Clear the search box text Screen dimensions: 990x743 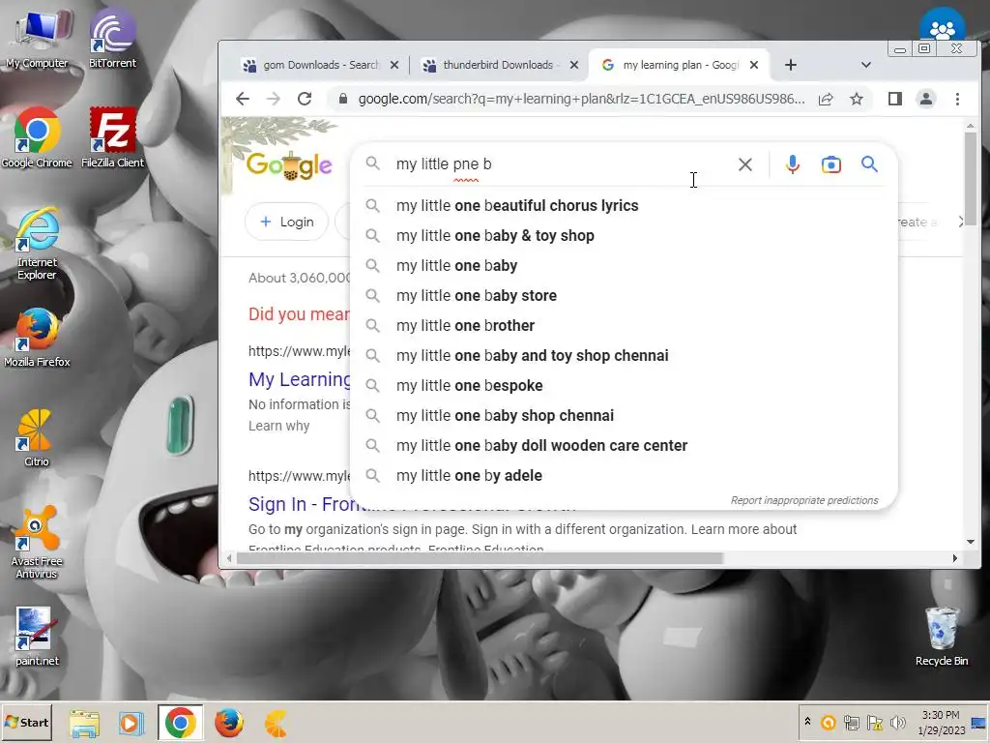coord(745,164)
